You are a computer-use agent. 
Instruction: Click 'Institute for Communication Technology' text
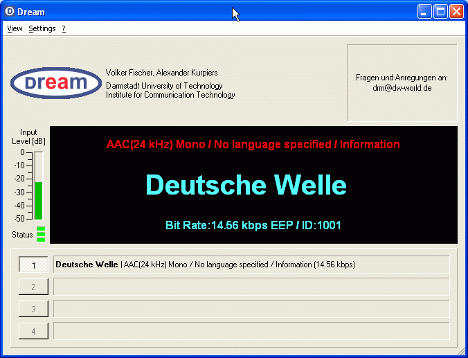tap(170, 95)
